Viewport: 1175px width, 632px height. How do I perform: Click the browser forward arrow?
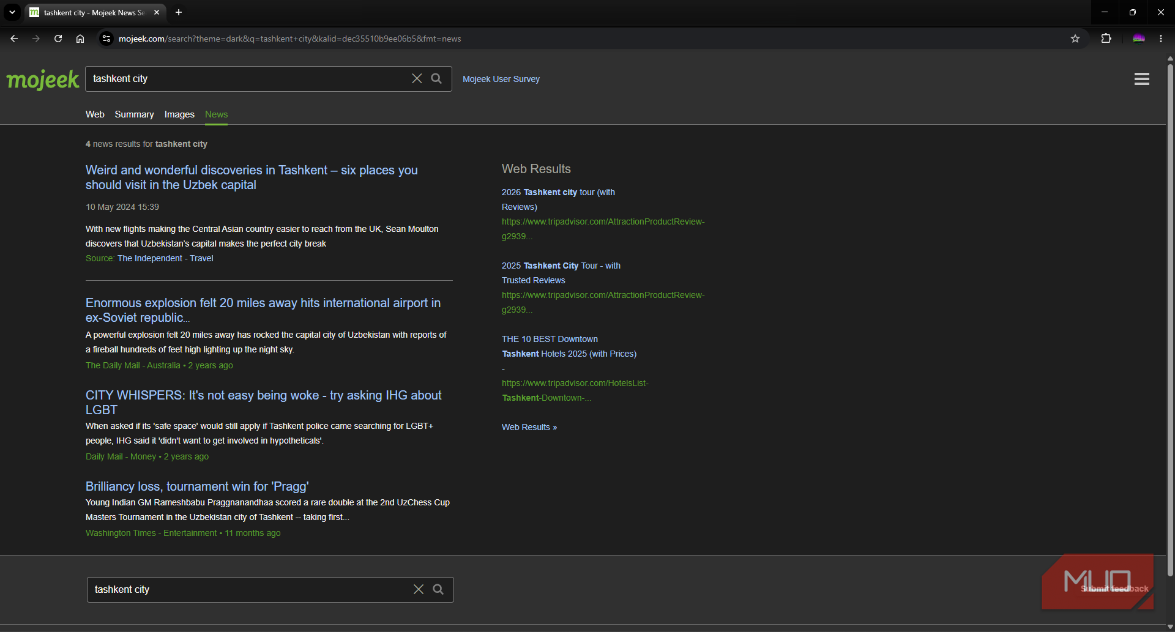(36, 39)
